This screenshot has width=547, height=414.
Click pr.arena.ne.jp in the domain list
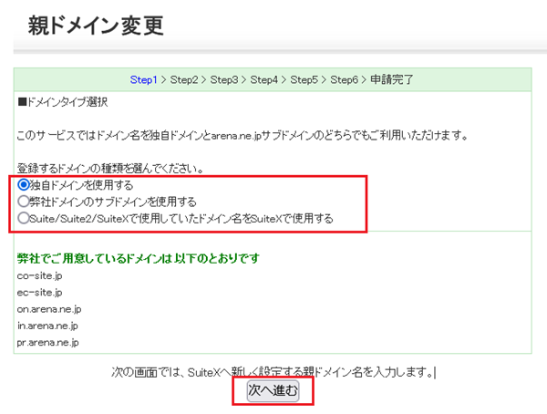point(47,343)
